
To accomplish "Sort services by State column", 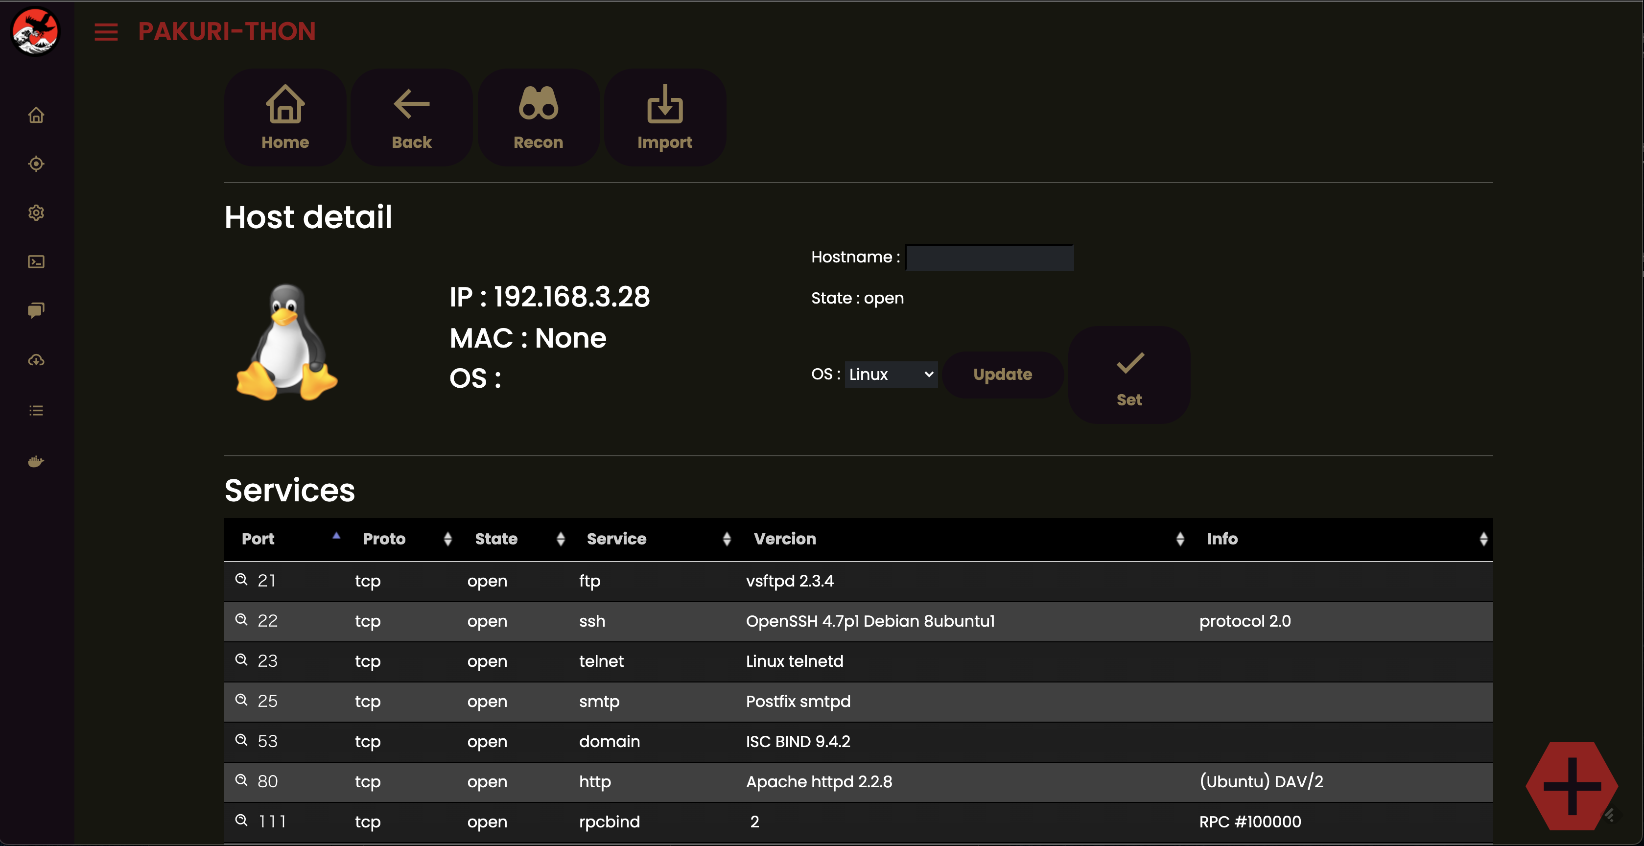I will click(514, 539).
